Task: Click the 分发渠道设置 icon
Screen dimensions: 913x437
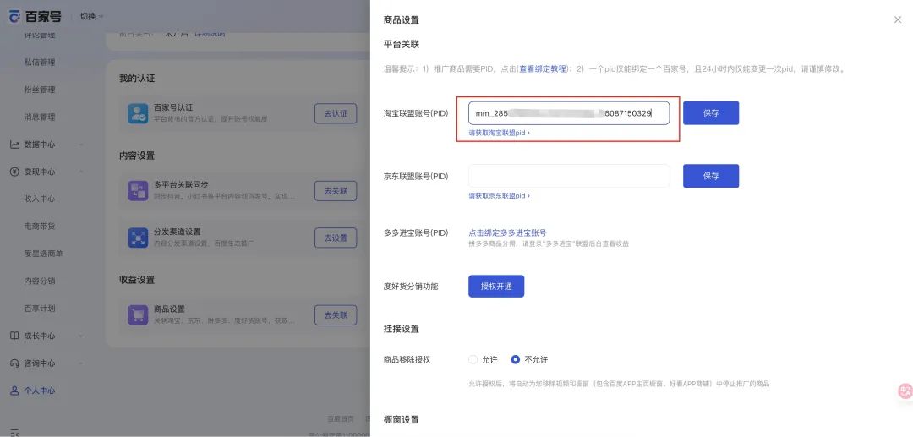Action: (x=138, y=238)
